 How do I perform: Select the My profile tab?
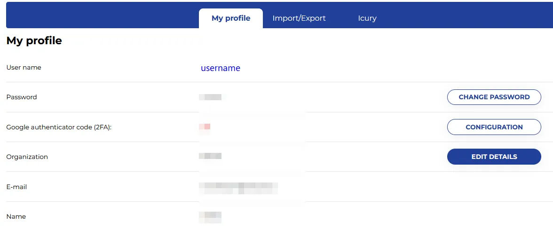click(231, 18)
